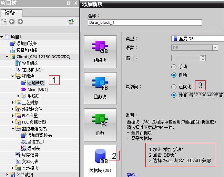Click the 文本列表 icon

click(18, 161)
